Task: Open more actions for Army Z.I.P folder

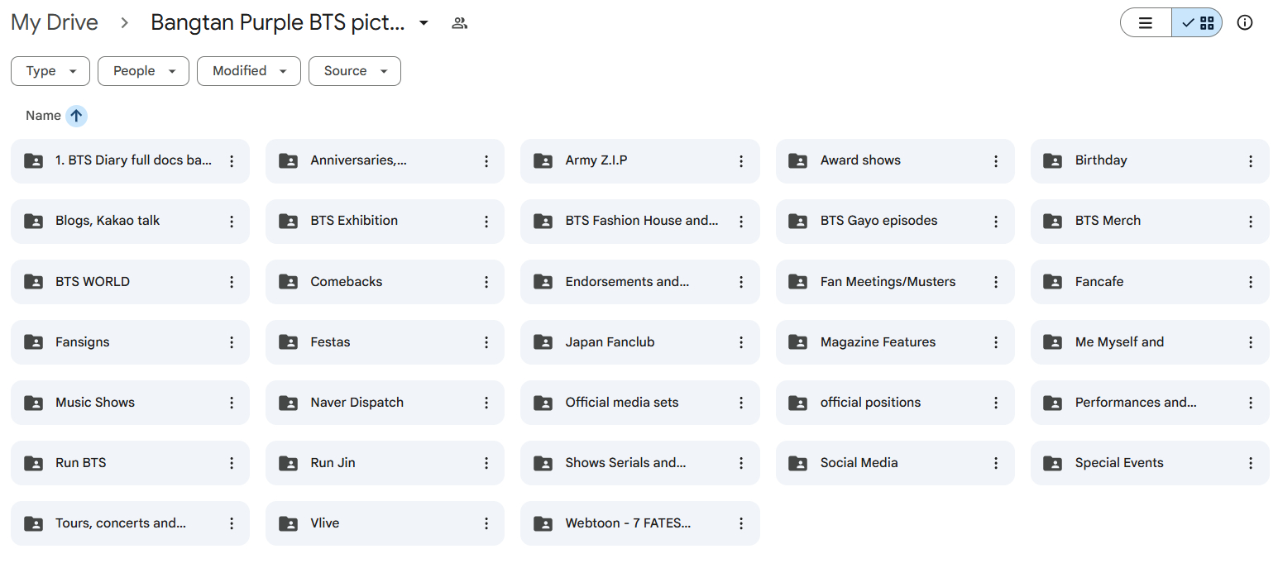Action: [x=741, y=161]
